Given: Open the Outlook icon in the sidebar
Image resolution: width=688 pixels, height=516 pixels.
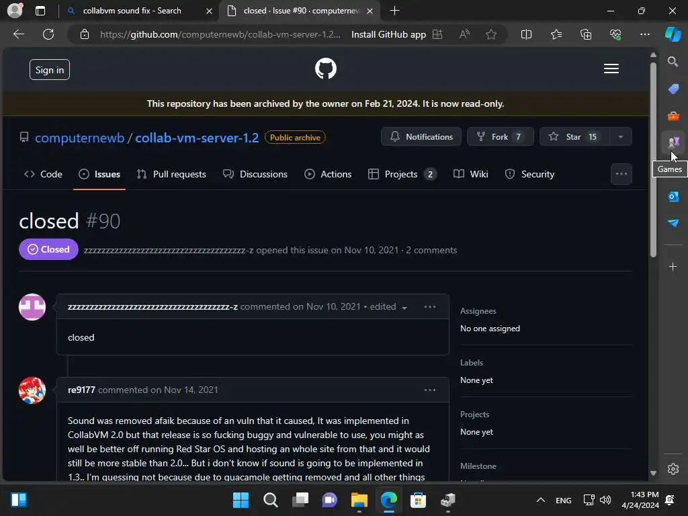Looking at the screenshot, I should pos(673,197).
